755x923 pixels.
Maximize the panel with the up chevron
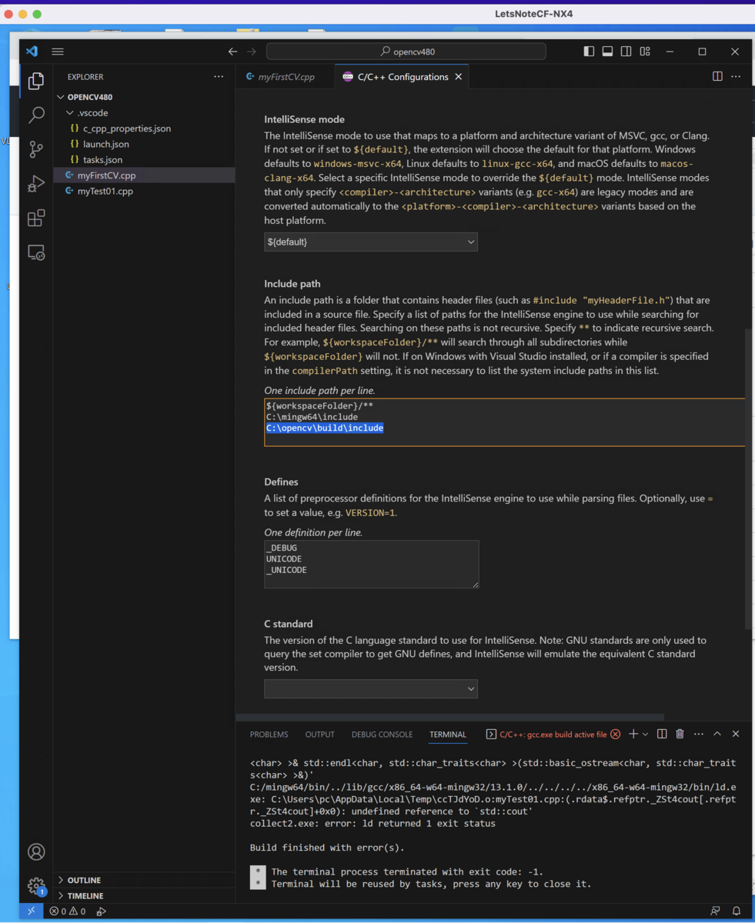click(717, 735)
